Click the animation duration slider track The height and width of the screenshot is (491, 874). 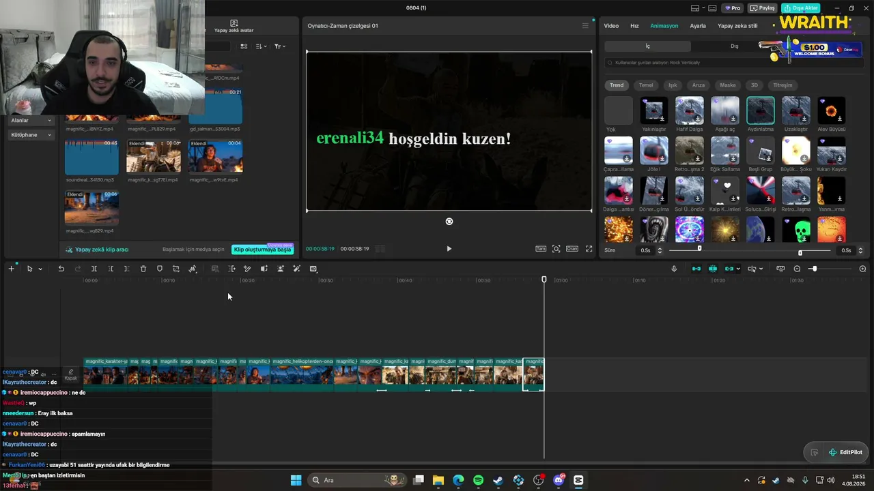(749, 250)
